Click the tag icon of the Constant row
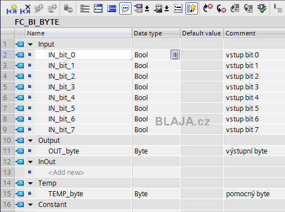285x212 pixels. coord(20,205)
